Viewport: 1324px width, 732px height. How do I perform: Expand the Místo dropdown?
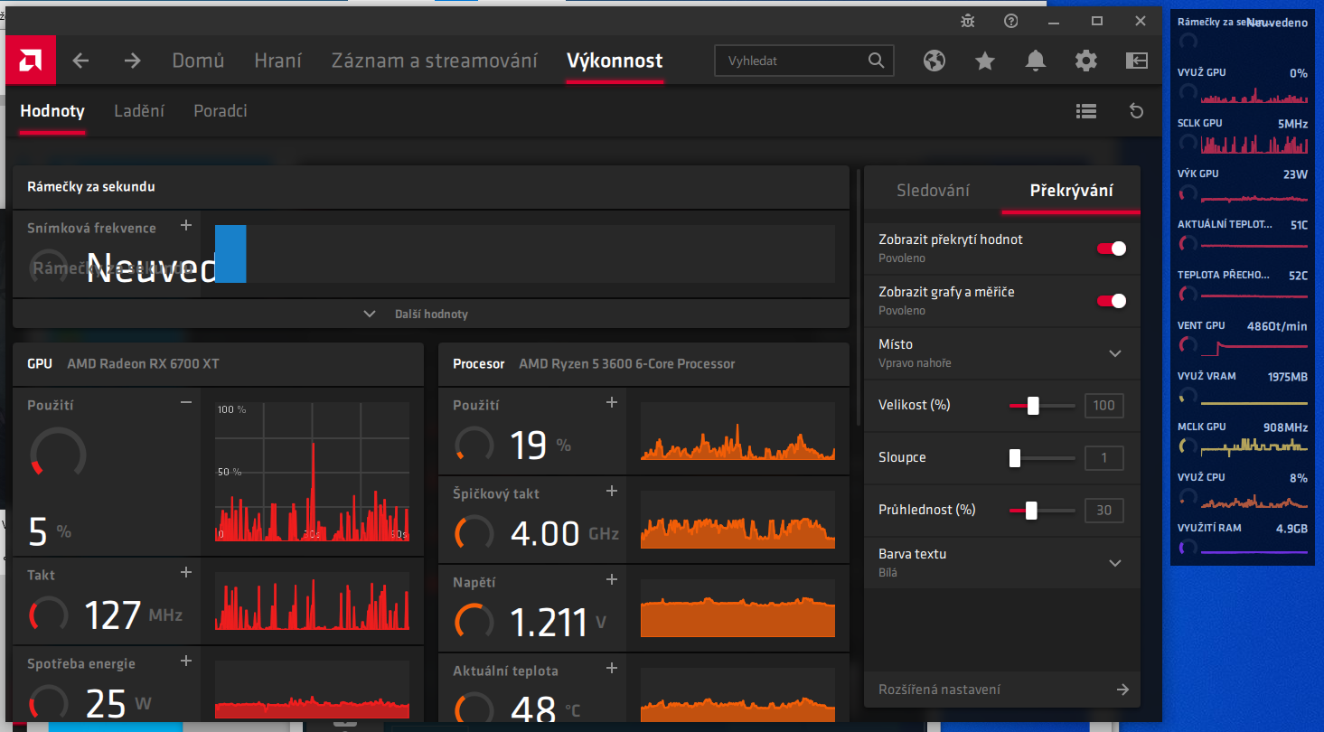(1115, 353)
